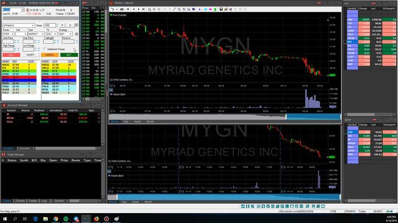Screen dimensions: 398x223
Task: Click the magenta marker icon in chart toolbar
Action: pyautogui.click(x=210, y=9)
